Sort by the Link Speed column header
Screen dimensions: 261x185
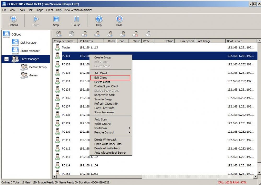click(x=185, y=41)
